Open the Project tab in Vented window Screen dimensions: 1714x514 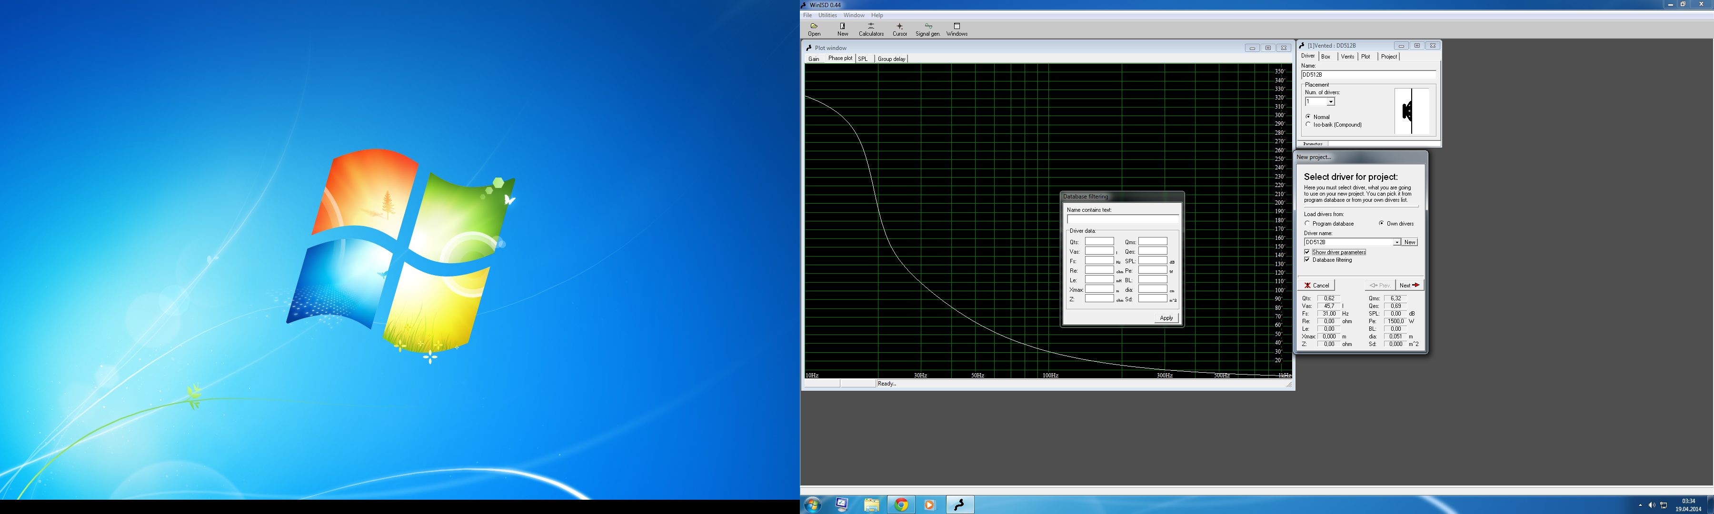[x=1389, y=57]
